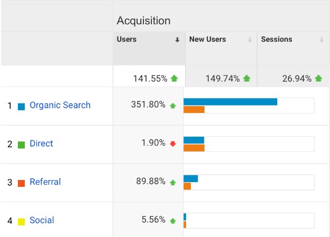
Task: Click the blue bar in Organic Search row
Action: (230, 101)
